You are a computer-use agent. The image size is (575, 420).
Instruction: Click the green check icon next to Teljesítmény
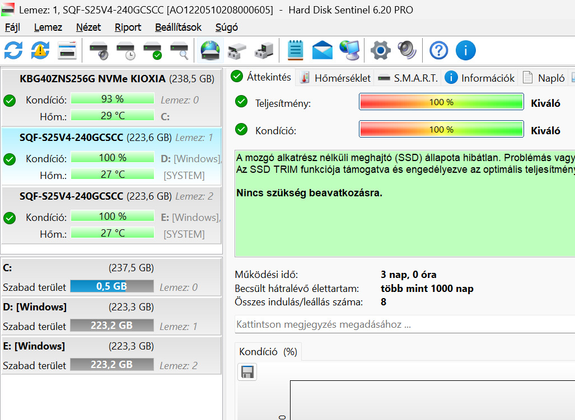click(x=241, y=101)
